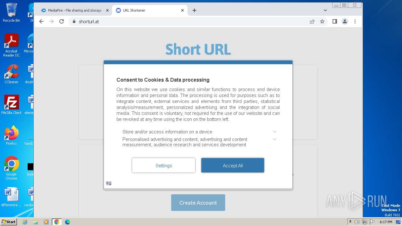Open tab search dropdown arrow
The height and width of the screenshot is (226, 402).
[x=325, y=10]
